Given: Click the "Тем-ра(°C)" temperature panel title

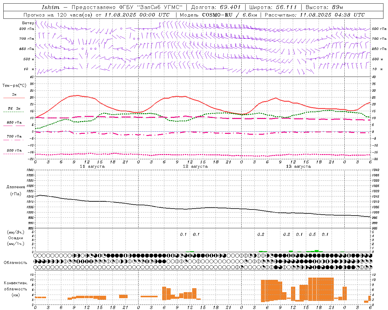Looking at the screenshot, I should [x=14, y=86].
